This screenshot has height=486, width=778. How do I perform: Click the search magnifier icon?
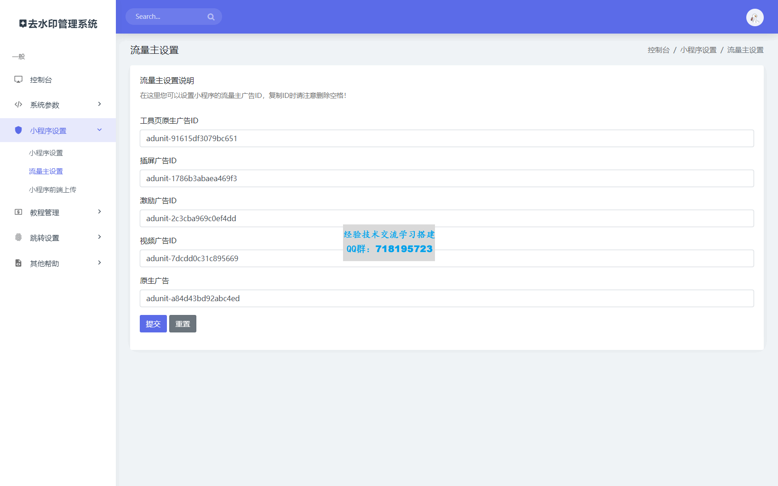click(211, 17)
